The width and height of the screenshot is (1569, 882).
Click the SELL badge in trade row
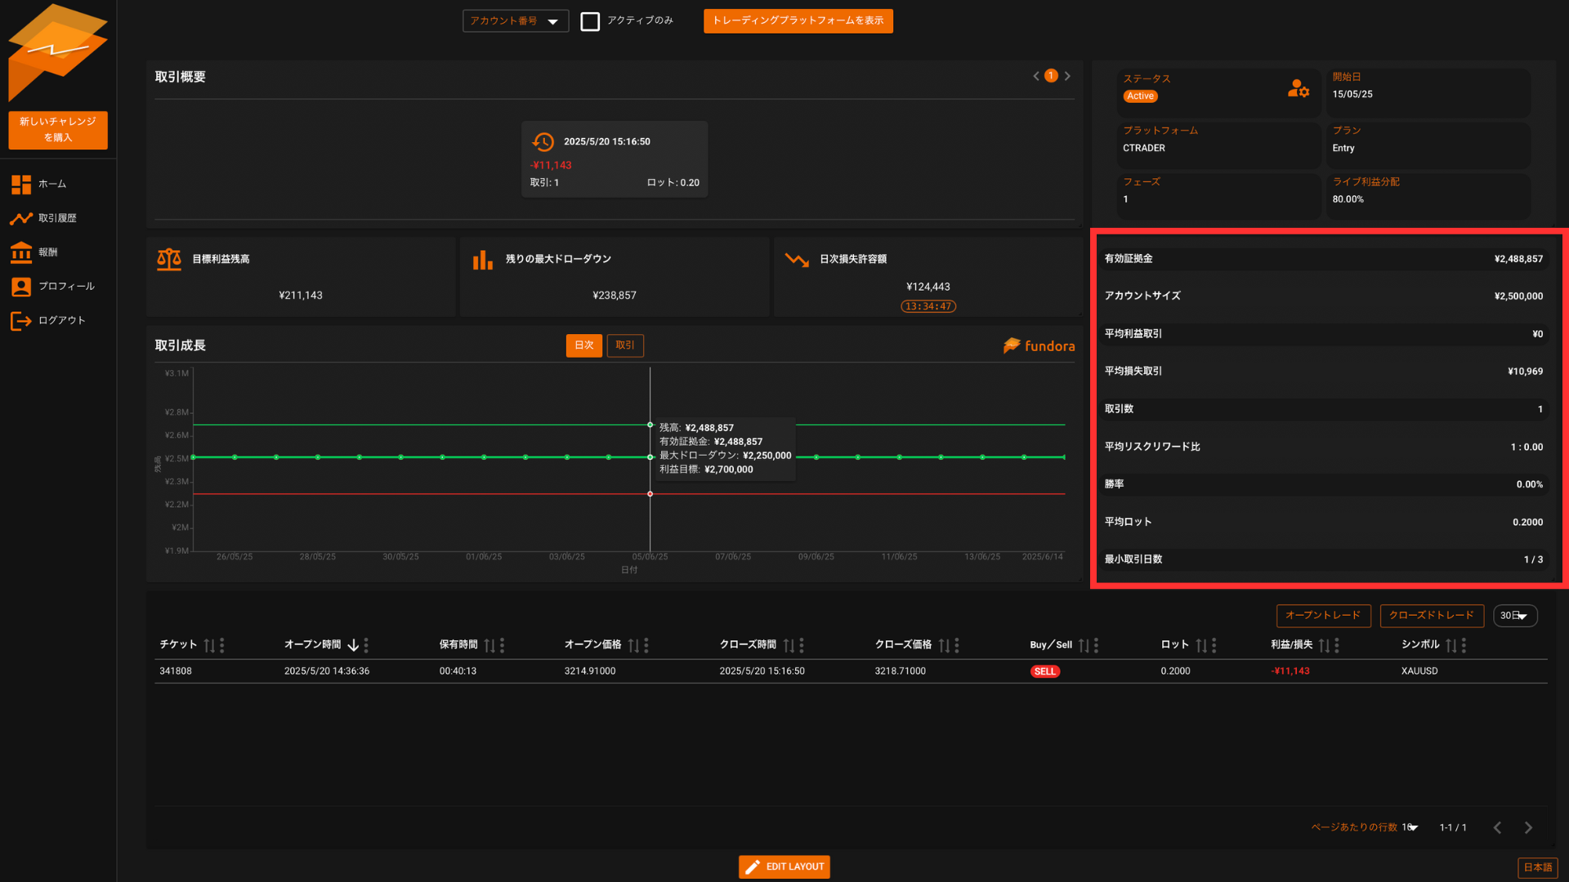coord(1045,671)
